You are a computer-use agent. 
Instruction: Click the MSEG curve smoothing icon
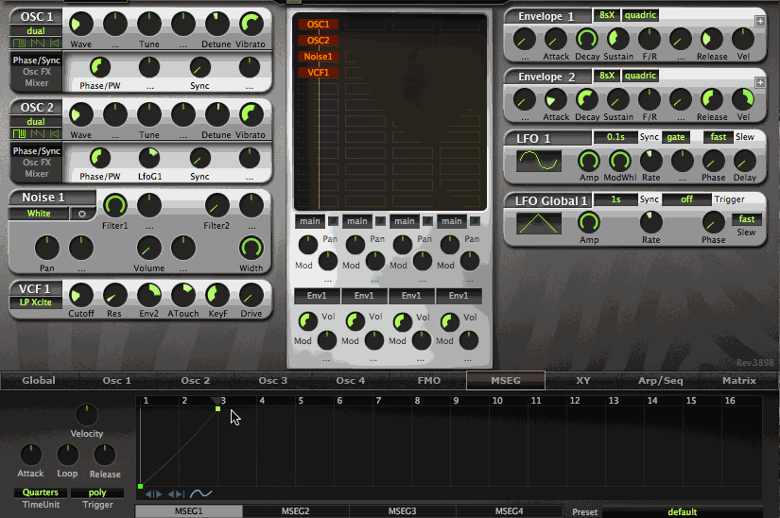tap(201, 493)
